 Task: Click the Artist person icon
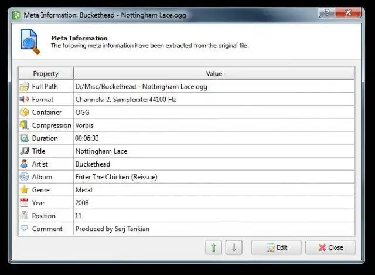(x=24, y=164)
